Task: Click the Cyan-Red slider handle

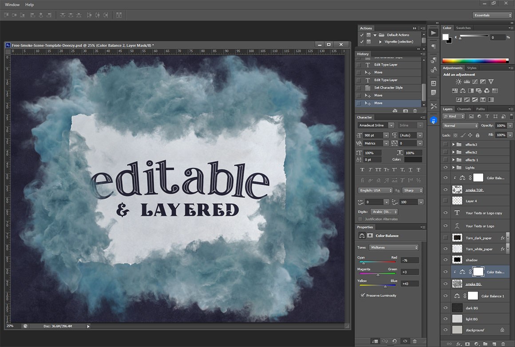Action: click(x=364, y=263)
